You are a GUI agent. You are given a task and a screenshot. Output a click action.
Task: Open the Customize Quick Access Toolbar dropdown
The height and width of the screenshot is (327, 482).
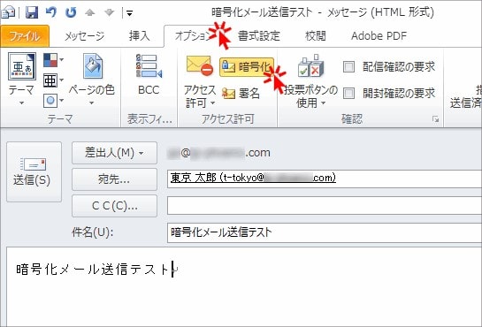click(129, 13)
